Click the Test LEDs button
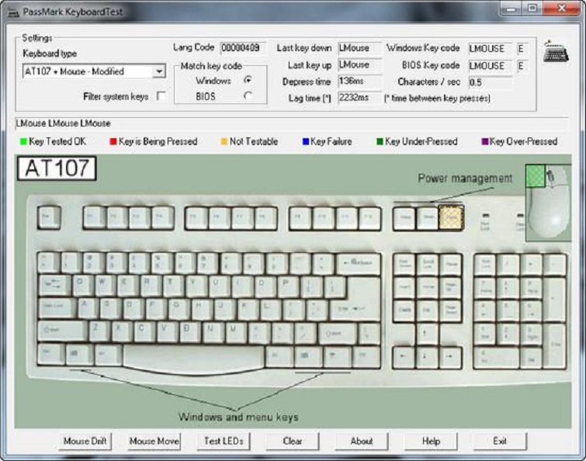586x461 pixels. pos(224,441)
